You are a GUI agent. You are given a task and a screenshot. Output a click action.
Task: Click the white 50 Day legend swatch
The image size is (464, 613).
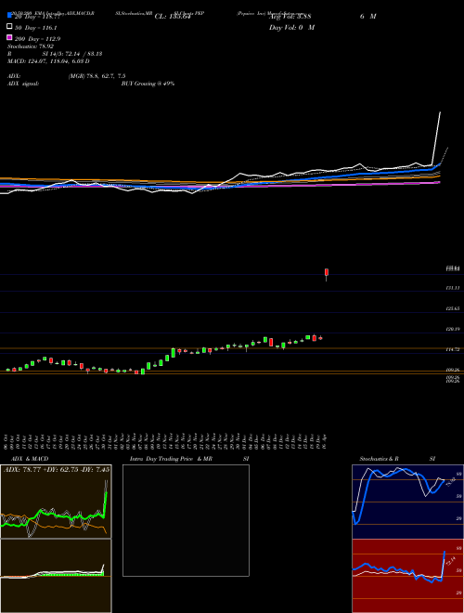pos(9,27)
